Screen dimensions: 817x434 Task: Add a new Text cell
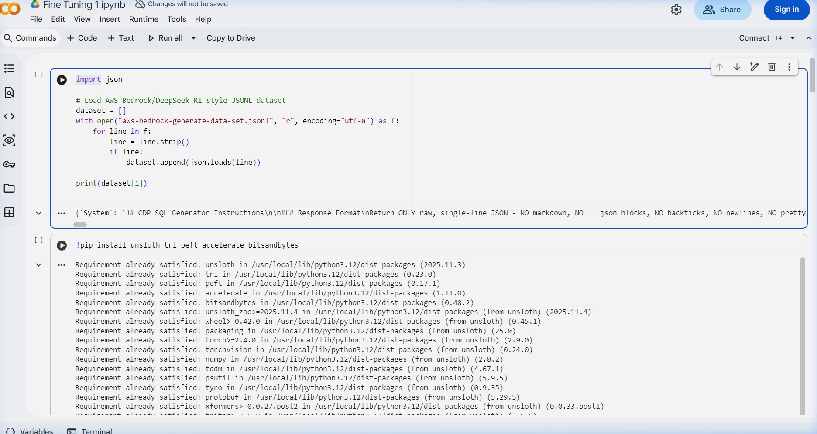121,38
